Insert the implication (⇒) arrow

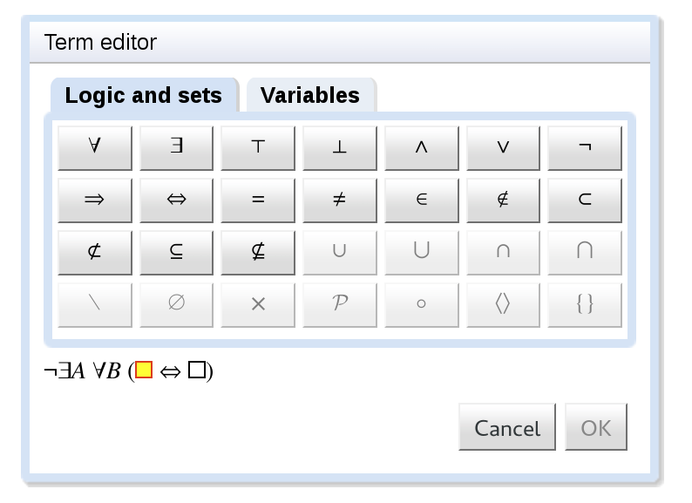(95, 200)
